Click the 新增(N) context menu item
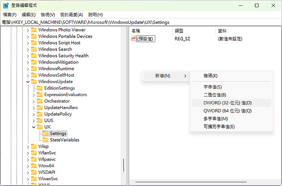This screenshot has width=282, height=186. click(x=167, y=76)
